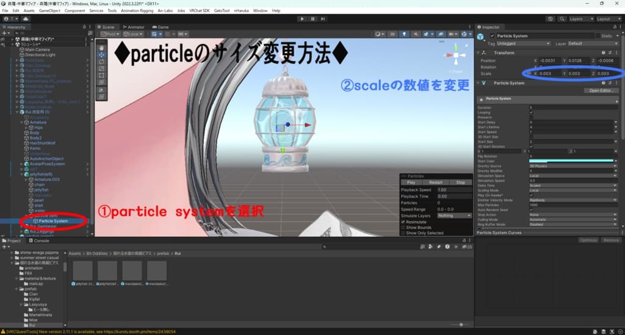The image size is (625, 335).
Task: Click the Step frame button
Action: click(323, 19)
